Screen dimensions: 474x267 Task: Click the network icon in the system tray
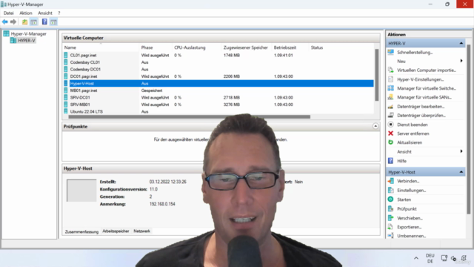444,258
